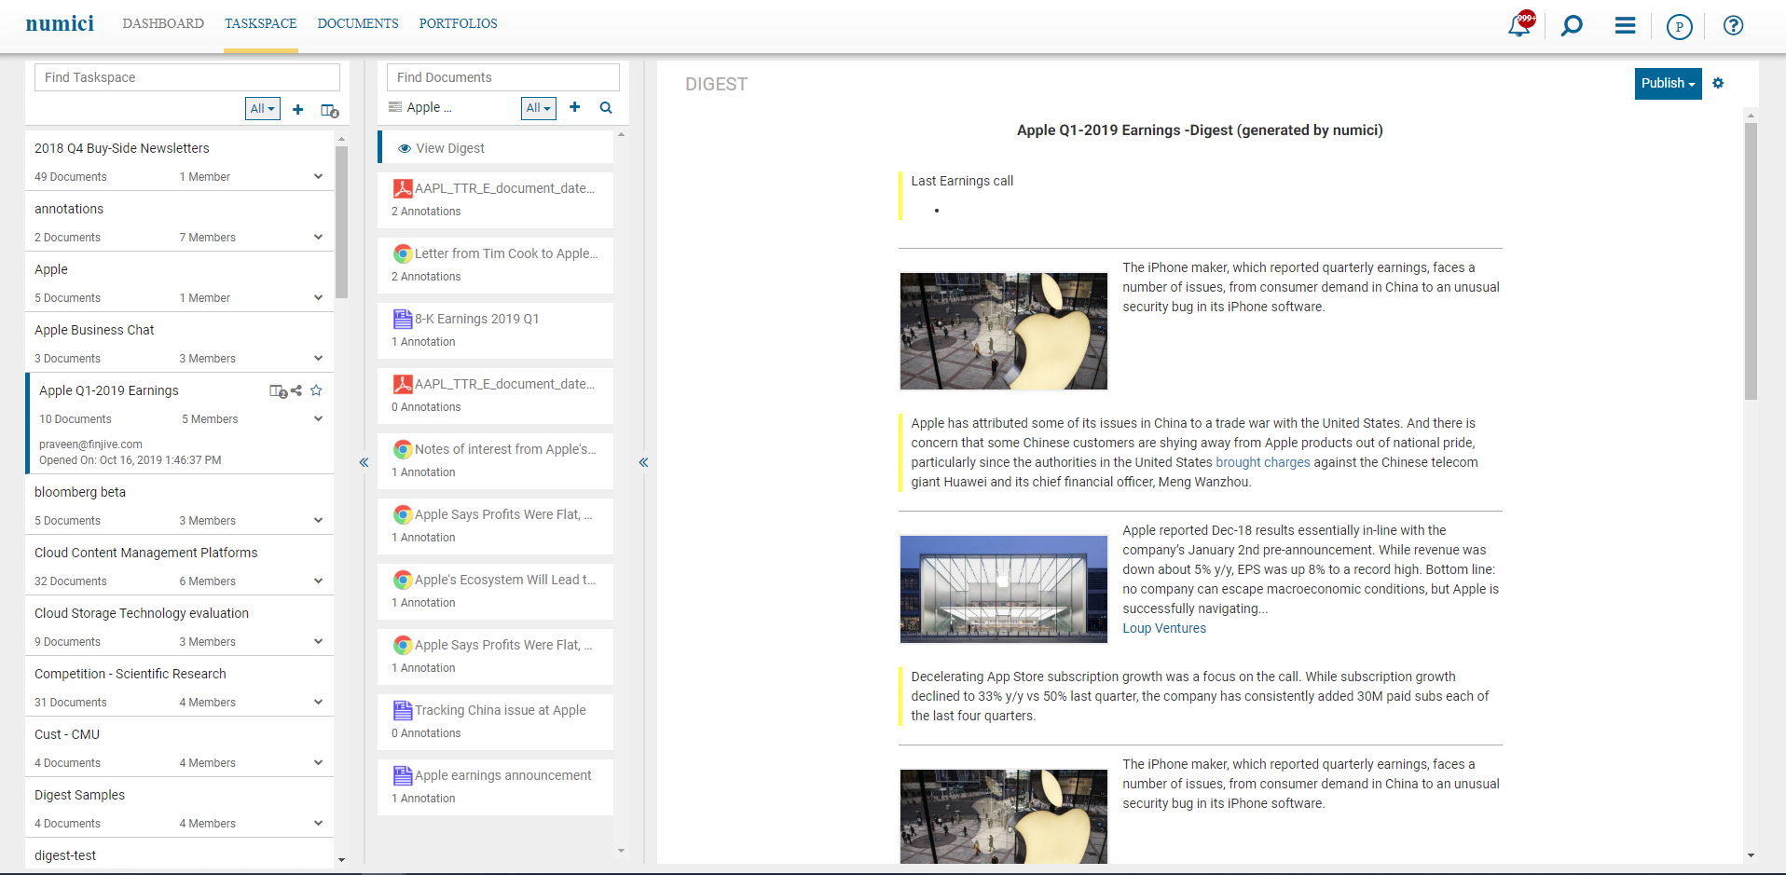Open the Loup Ventures link
The width and height of the screenshot is (1786, 875).
[x=1163, y=628]
